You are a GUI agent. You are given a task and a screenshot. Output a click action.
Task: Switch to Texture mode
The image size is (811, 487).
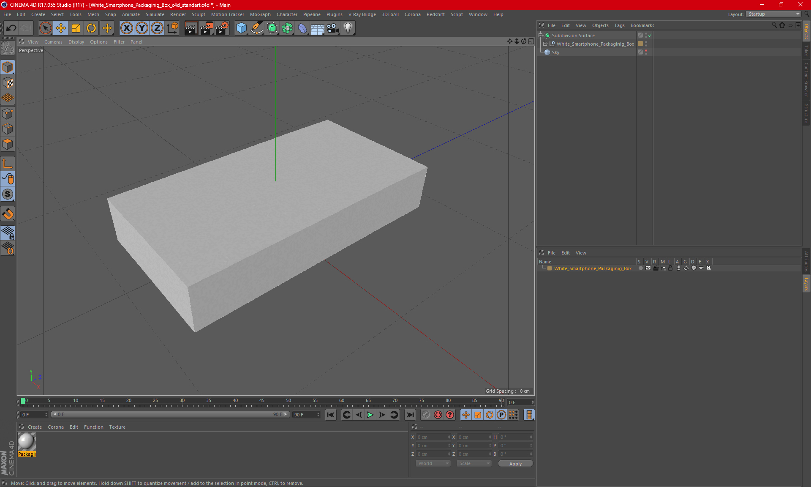point(8,83)
